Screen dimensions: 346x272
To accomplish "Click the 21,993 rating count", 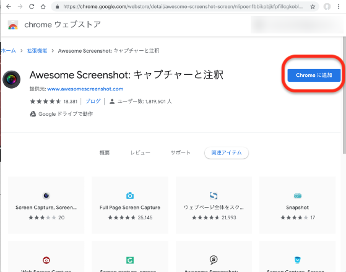I will pyautogui.click(x=229, y=217).
